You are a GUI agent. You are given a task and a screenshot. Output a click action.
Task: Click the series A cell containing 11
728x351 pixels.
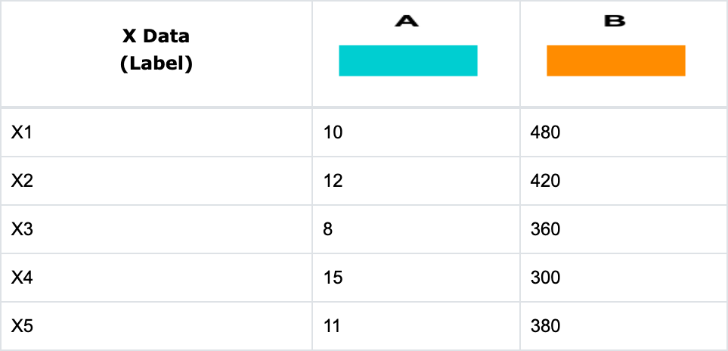[x=416, y=326]
